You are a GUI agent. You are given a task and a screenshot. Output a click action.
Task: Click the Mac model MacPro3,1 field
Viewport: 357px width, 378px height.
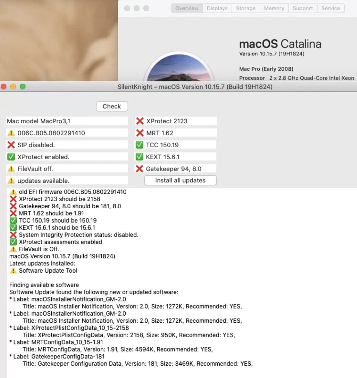click(67, 121)
